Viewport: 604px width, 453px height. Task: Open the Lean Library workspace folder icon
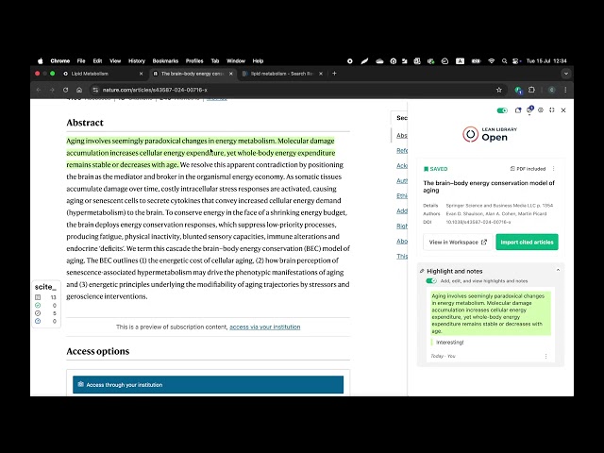[x=518, y=110]
